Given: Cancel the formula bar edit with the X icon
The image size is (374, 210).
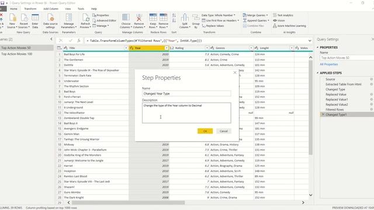Looking at the screenshot, I should 61,41.
